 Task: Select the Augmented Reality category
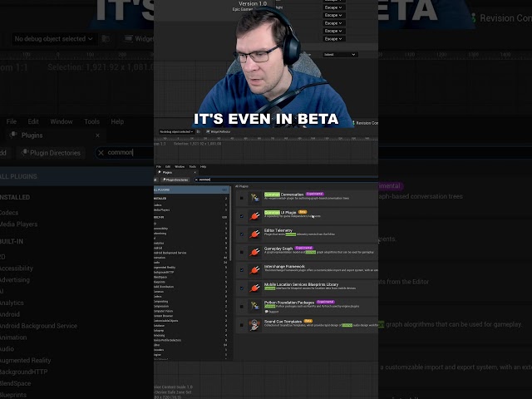pyautogui.click(x=190, y=268)
